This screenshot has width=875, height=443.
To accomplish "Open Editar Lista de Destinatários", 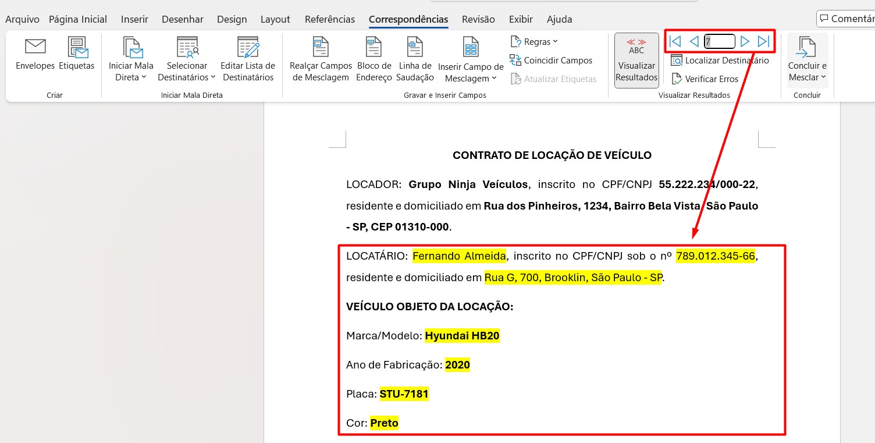I will pos(248,59).
